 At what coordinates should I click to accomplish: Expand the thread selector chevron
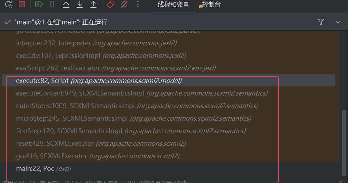click(338, 22)
